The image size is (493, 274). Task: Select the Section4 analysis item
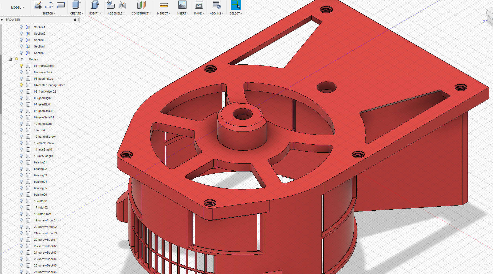(40, 46)
